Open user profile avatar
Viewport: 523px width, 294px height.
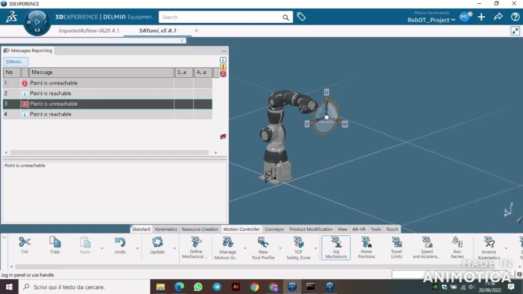click(x=465, y=16)
